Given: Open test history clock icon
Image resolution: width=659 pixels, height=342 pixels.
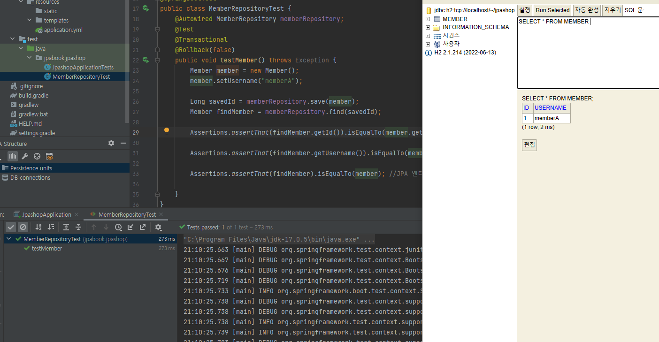Looking at the screenshot, I should click(118, 227).
